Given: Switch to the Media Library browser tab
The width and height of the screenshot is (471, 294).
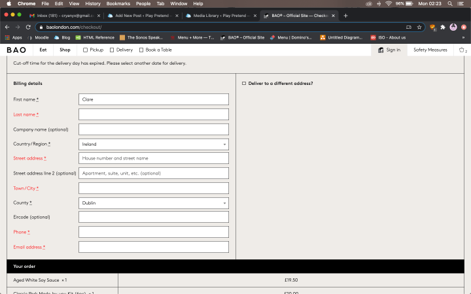Looking at the screenshot, I should pos(219,15).
